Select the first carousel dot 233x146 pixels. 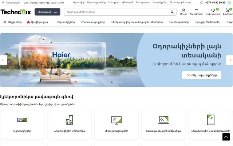(112, 82)
